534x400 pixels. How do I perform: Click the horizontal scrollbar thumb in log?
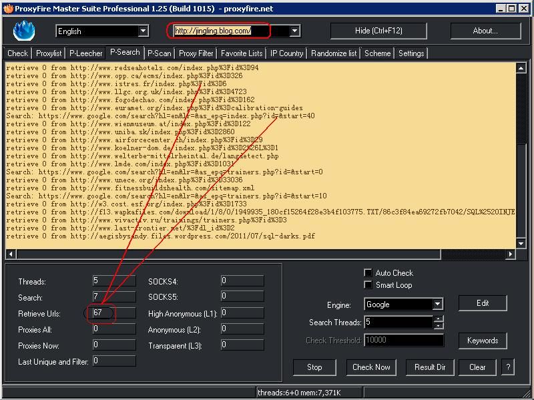pos(228,254)
